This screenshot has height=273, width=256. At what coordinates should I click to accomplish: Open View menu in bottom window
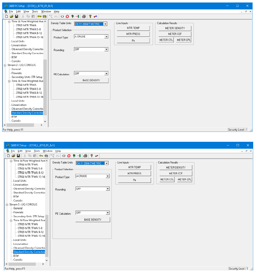pos(28,151)
